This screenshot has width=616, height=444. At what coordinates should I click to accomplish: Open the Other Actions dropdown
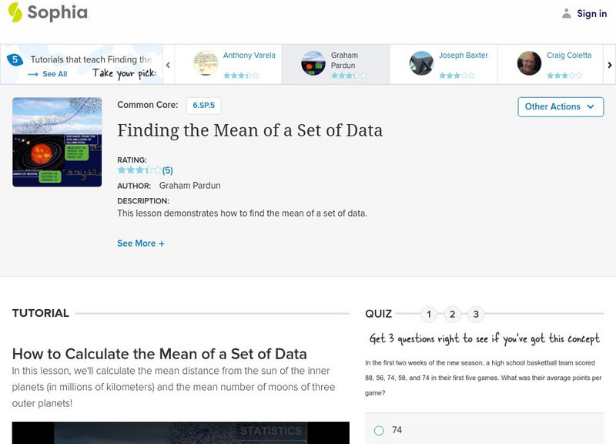click(x=560, y=106)
